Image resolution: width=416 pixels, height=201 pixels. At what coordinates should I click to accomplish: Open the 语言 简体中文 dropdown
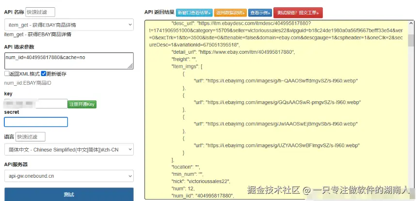click(69, 150)
